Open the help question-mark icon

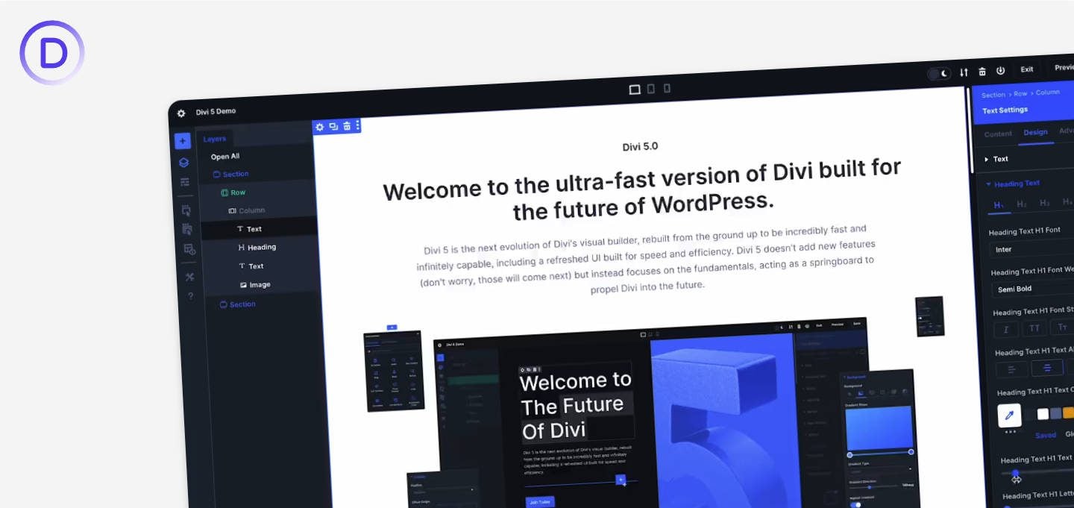coord(190,296)
